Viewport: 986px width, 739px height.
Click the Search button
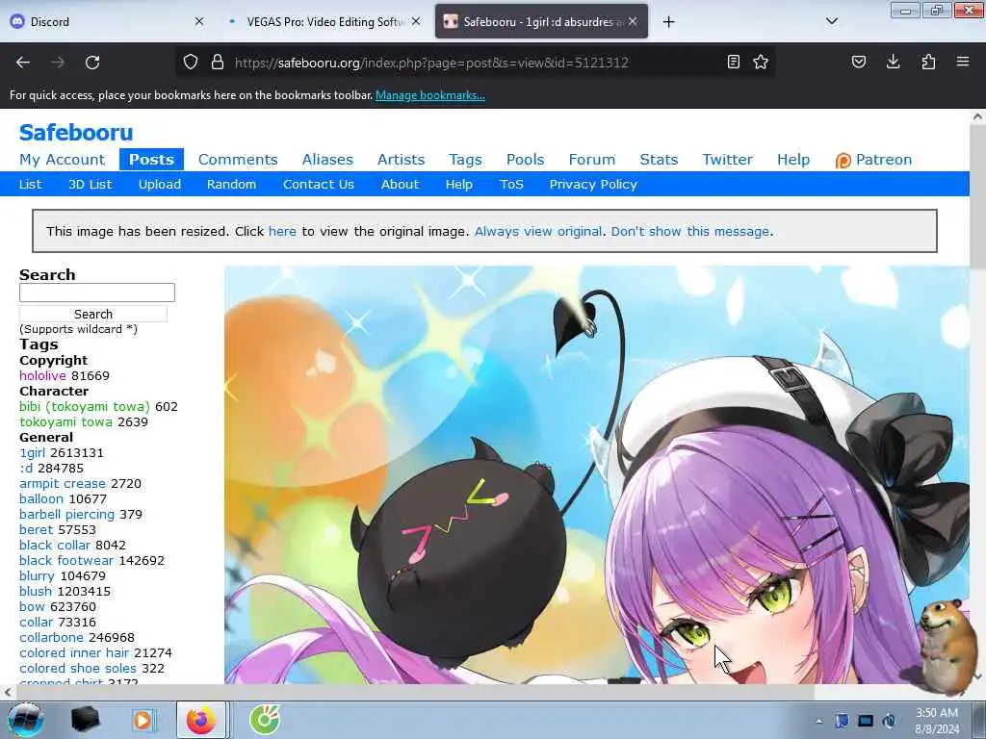93,314
